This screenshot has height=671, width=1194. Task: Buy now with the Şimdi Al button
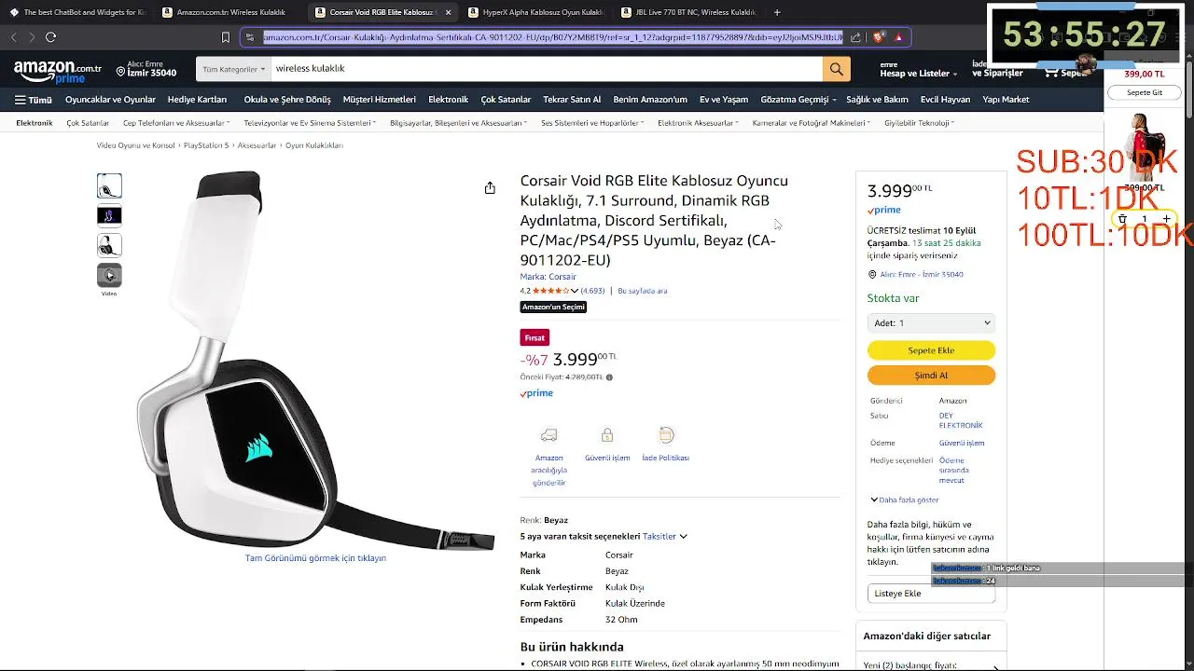pos(931,376)
